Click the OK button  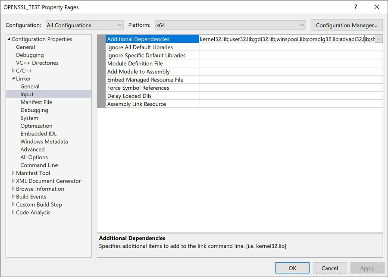(292, 268)
